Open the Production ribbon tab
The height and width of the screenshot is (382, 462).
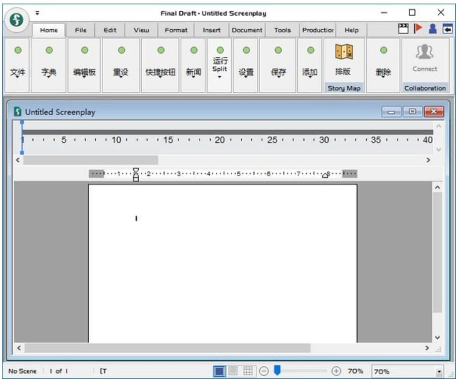(x=318, y=30)
